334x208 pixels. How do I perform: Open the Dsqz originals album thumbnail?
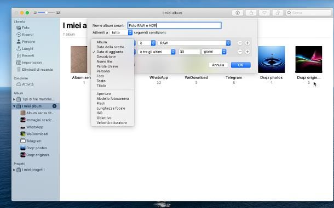pyautogui.click(x=309, y=60)
